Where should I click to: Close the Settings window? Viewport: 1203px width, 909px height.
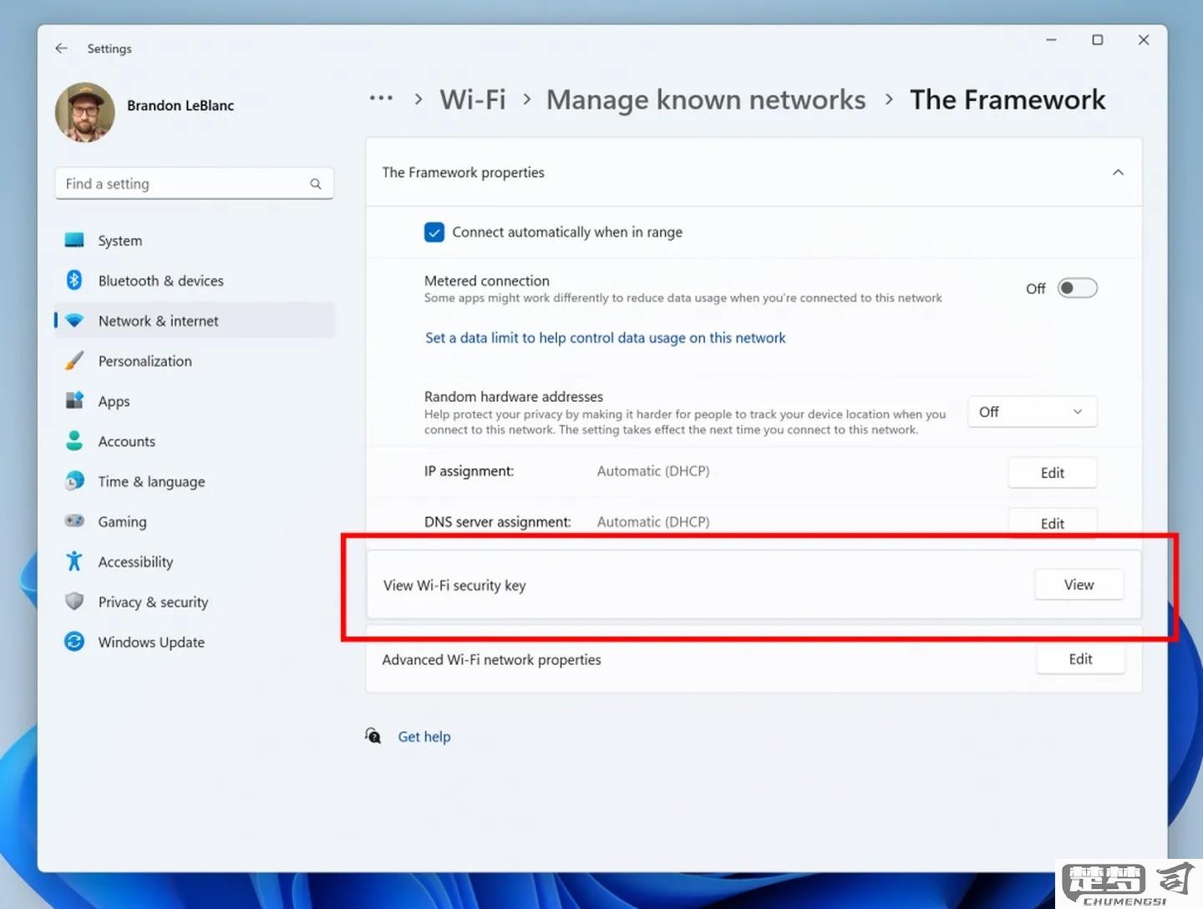[x=1144, y=40]
